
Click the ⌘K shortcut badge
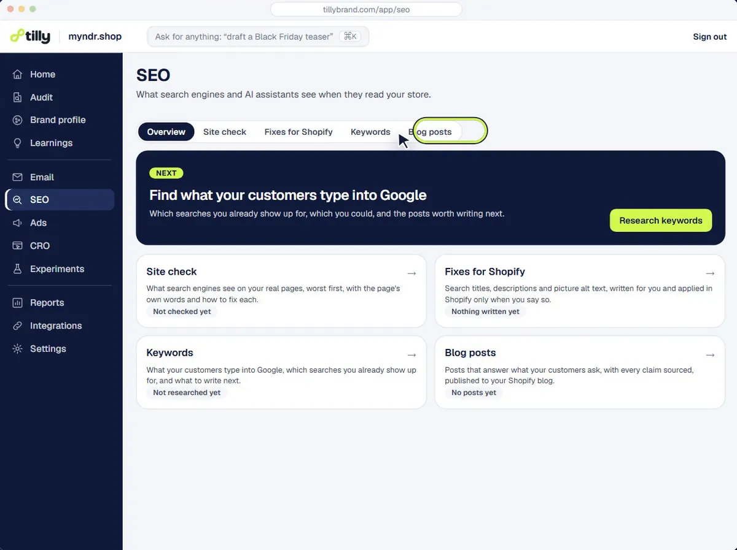pos(350,37)
